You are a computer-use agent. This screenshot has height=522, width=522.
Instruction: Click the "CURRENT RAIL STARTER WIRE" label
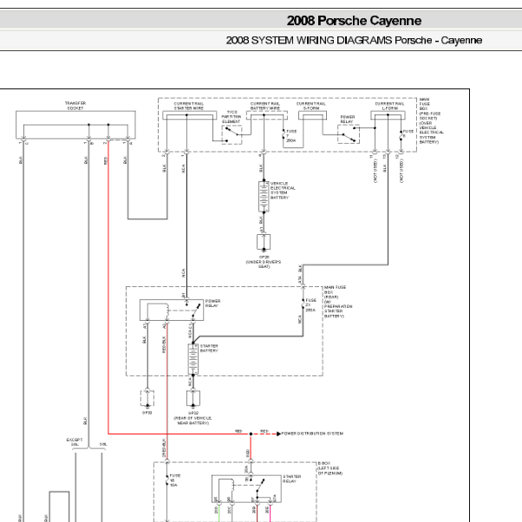tap(189, 106)
